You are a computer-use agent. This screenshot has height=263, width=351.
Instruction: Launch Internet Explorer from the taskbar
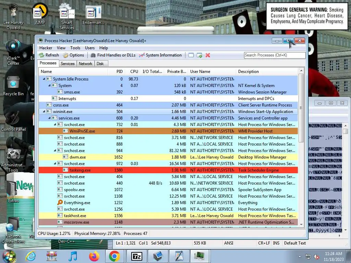pos(31,256)
